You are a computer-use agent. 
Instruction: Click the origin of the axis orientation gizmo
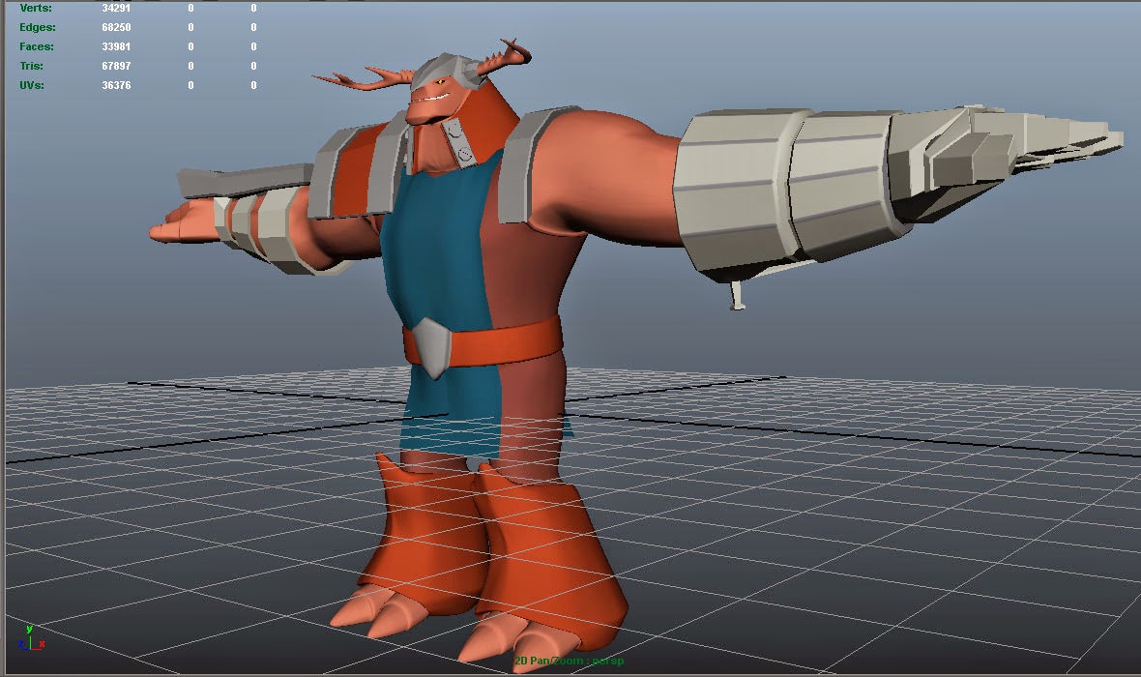tap(30, 648)
